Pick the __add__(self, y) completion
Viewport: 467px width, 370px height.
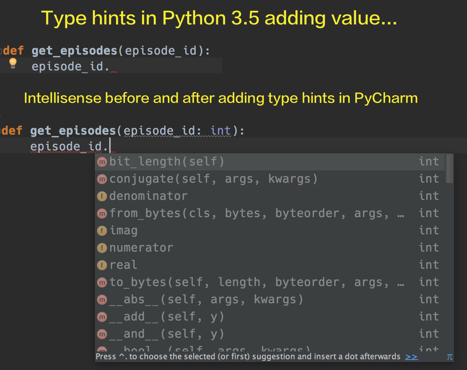click(167, 317)
